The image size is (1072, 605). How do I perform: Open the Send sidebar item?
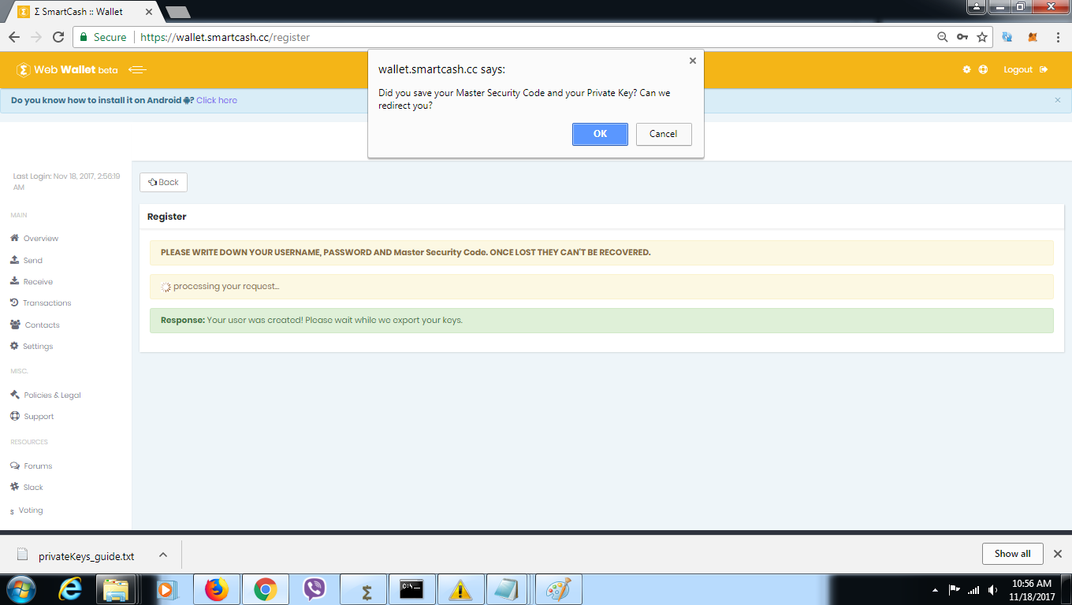(x=33, y=260)
